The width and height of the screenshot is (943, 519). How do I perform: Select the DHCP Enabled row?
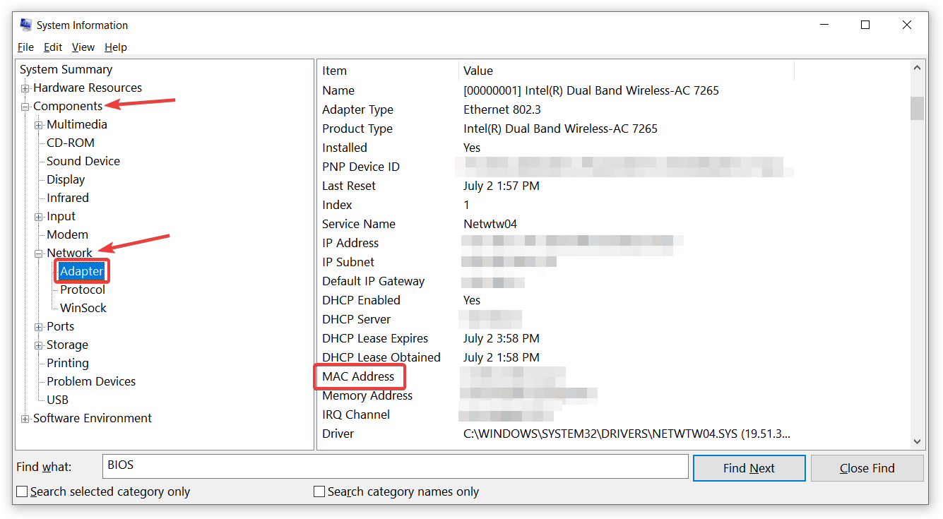[613, 300]
